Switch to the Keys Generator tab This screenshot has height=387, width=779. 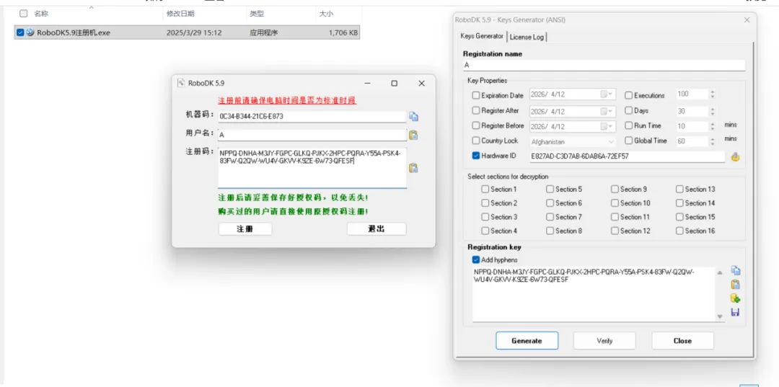(x=481, y=36)
